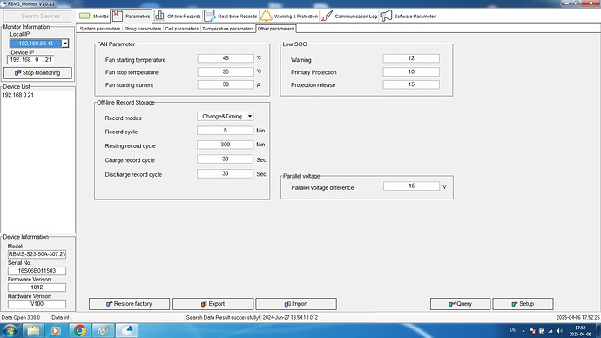Click the Off-line Records icon

(x=159, y=16)
